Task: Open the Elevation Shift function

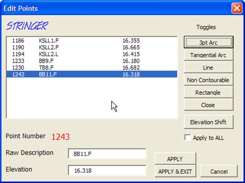Action: [209, 122]
